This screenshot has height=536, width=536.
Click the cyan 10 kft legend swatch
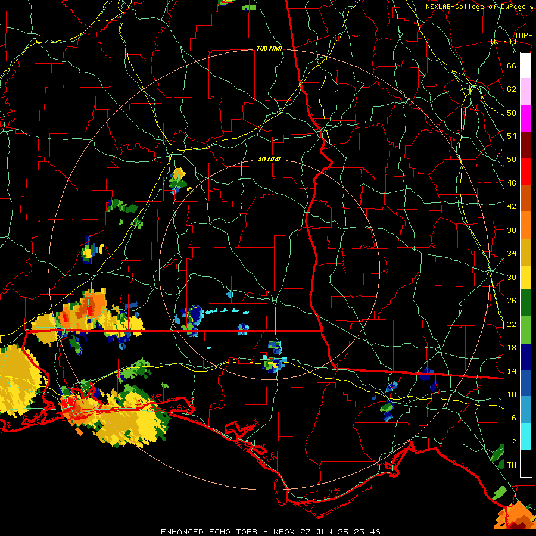526,437
